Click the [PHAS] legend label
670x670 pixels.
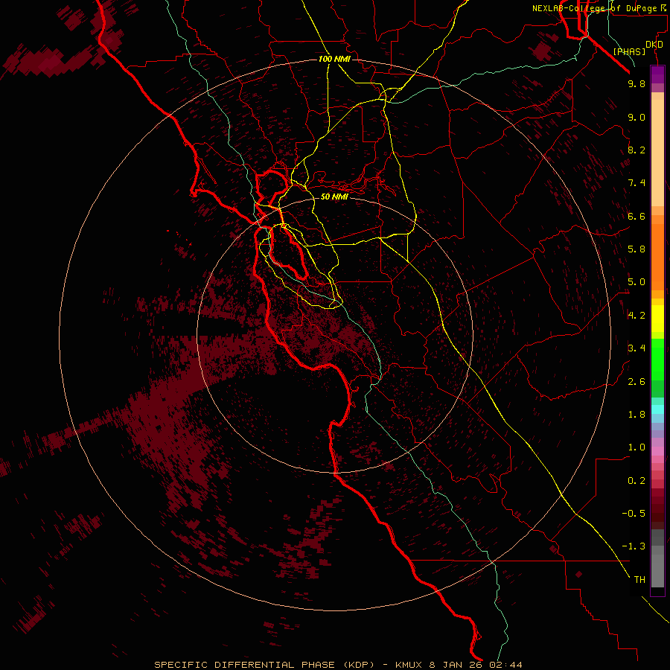coord(629,52)
